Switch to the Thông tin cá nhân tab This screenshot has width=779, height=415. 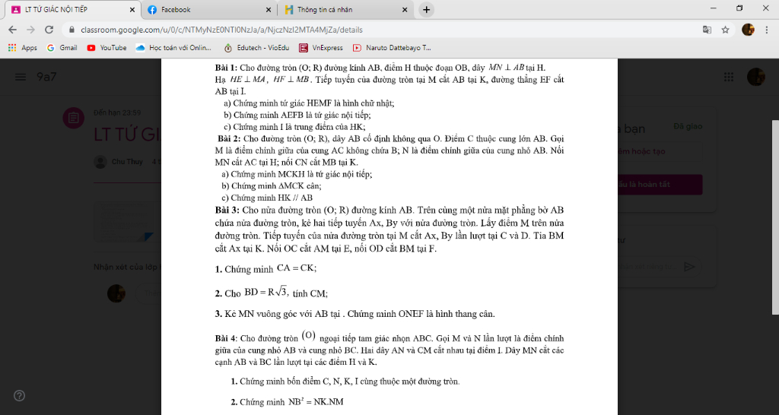click(x=346, y=9)
